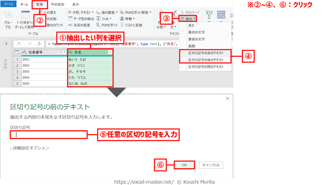The width and height of the screenshot is (329, 185).
Task: Choose 区切り記号の間のテキスト from the menu
Action: point(205,67)
